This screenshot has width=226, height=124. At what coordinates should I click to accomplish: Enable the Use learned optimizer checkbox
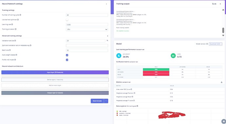67,20
